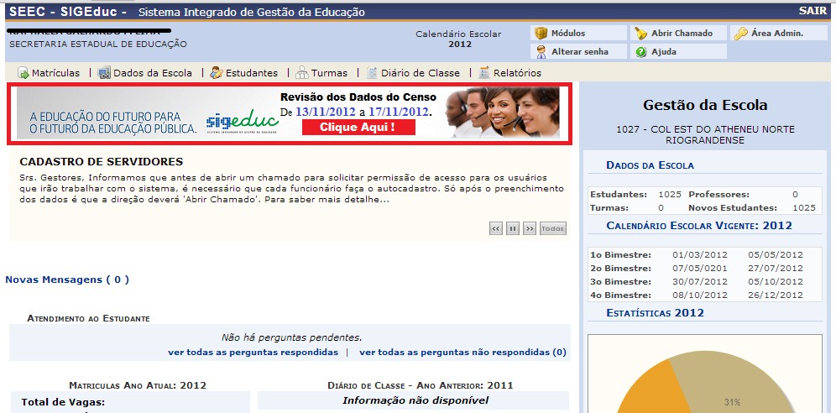The width and height of the screenshot is (836, 413).
Task: Show previous news with << button
Action: [x=496, y=228]
